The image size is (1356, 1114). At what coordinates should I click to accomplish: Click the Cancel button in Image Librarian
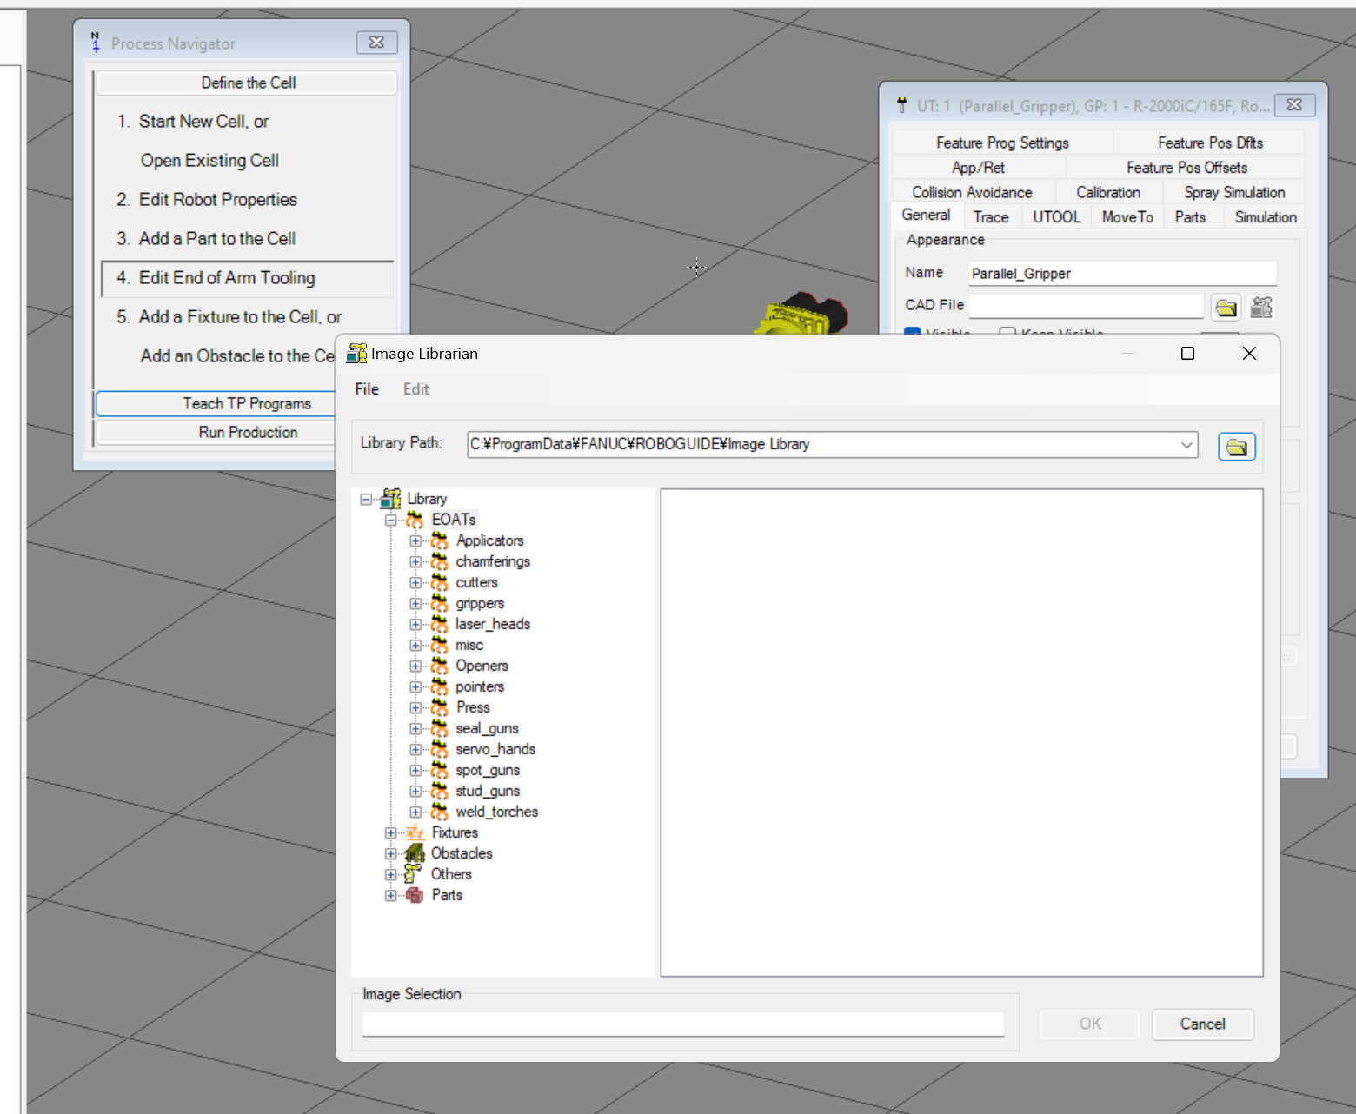coord(1203,1024)
